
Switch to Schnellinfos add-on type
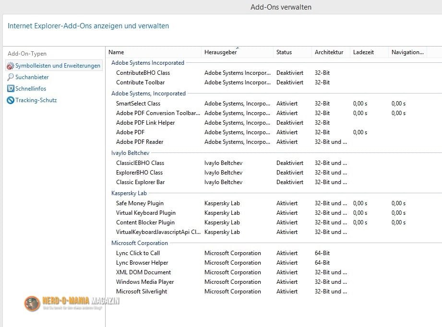[31, 88]
